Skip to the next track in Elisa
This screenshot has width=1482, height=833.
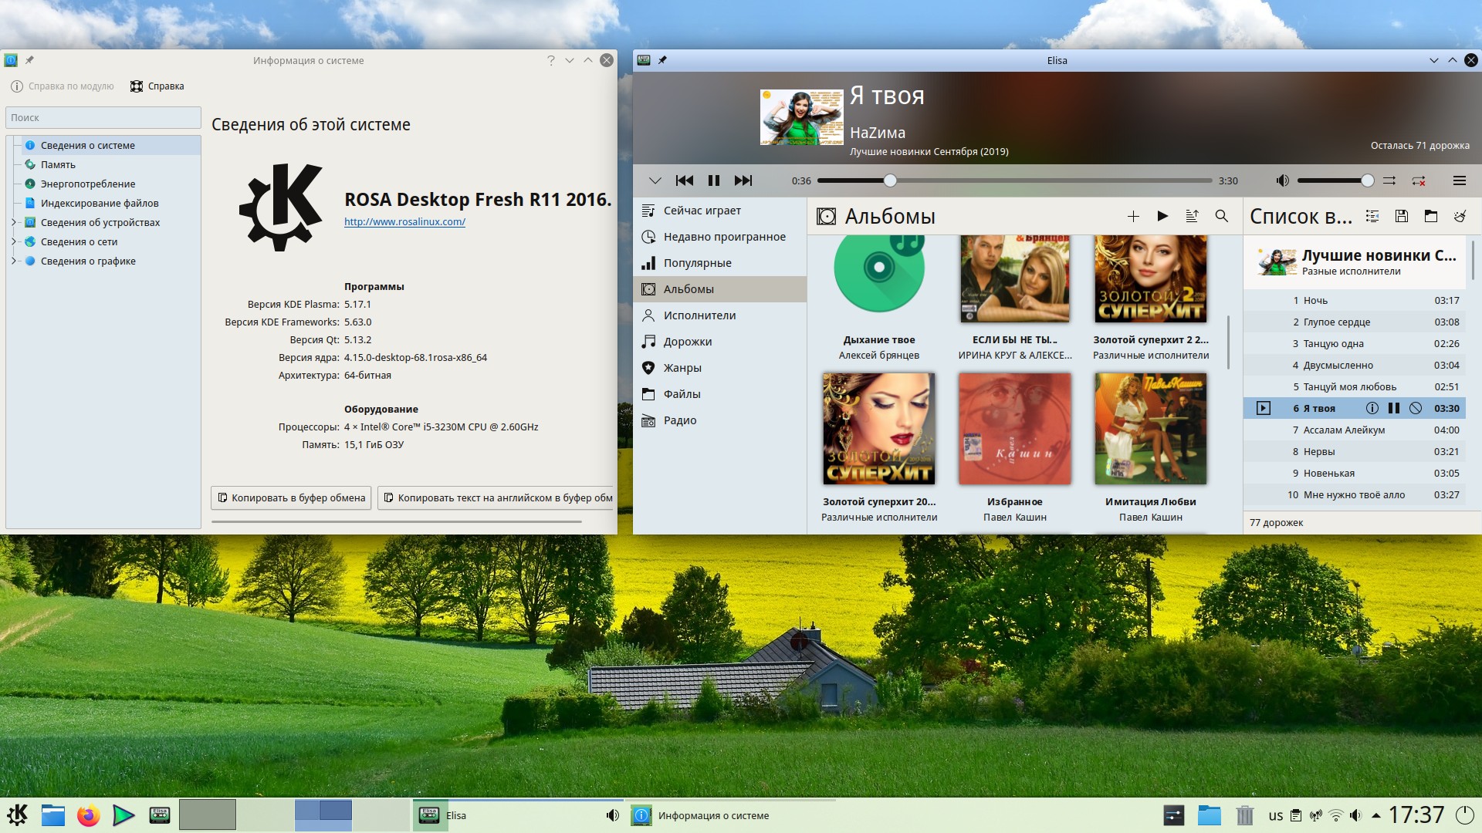coord(743,180)
